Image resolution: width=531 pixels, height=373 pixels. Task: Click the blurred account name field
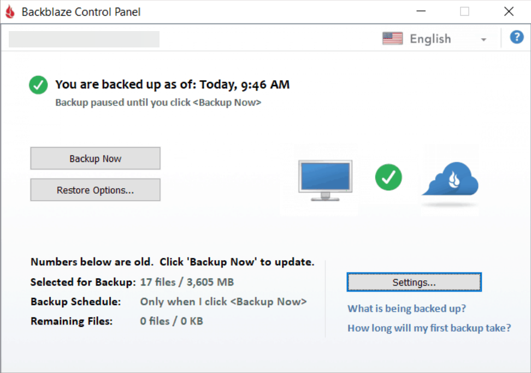[x=84, y=39]
